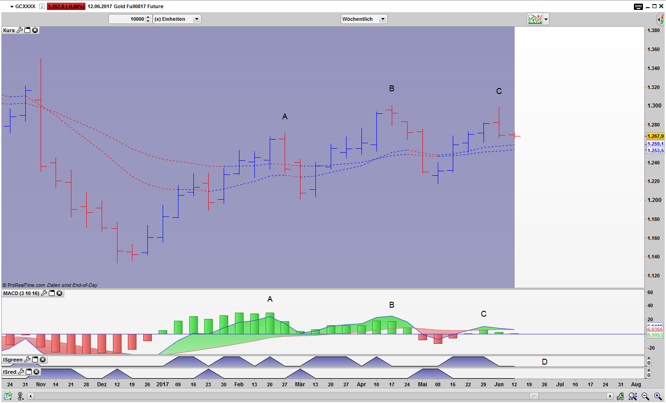Increase the 10000 units stepper value
Image resolution: width=666 pixels, height=403 pixels.
(x=148, y=17)
